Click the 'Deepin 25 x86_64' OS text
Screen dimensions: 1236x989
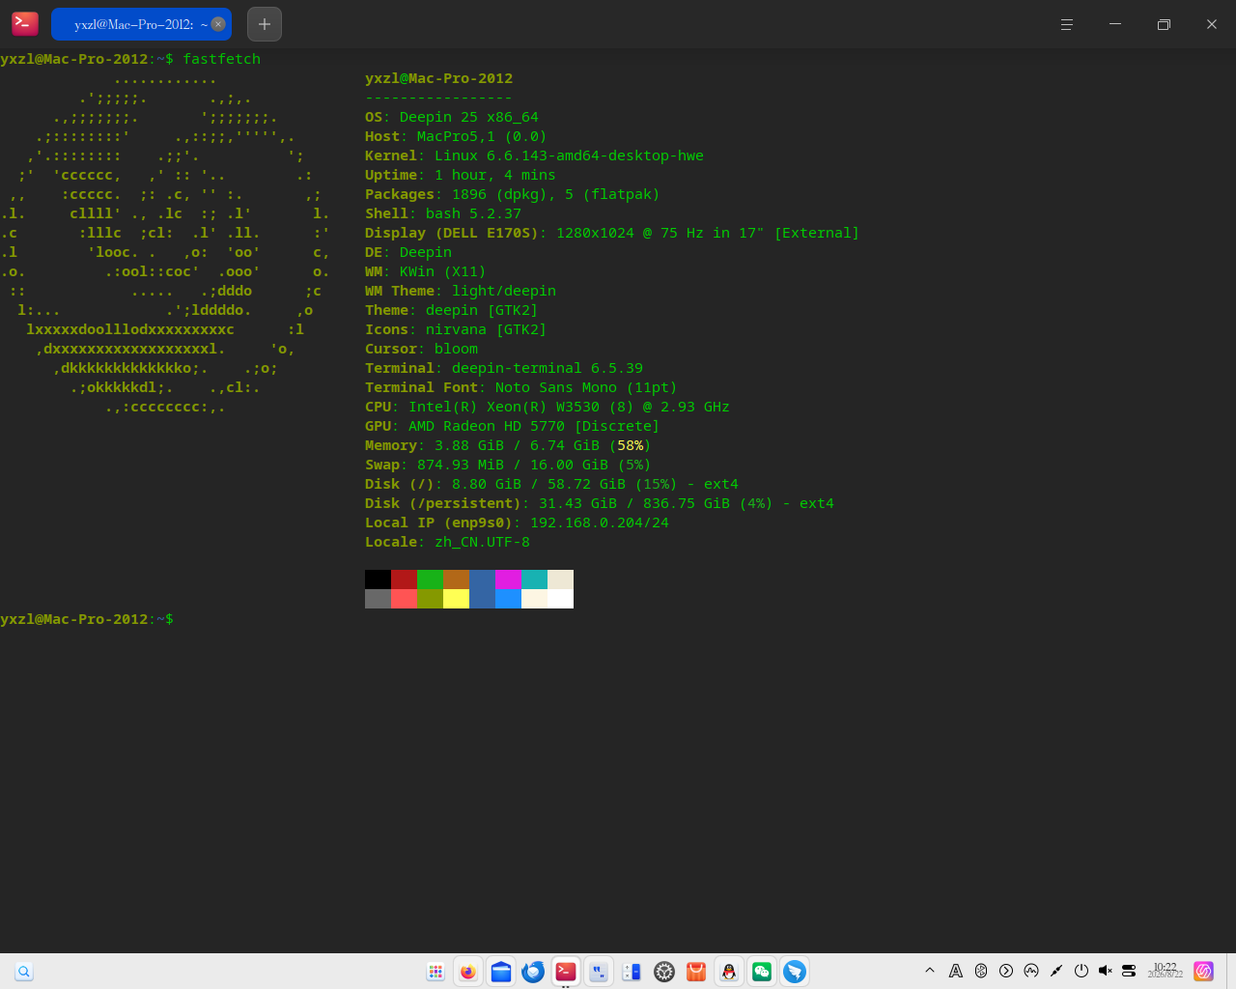[469, 117]
